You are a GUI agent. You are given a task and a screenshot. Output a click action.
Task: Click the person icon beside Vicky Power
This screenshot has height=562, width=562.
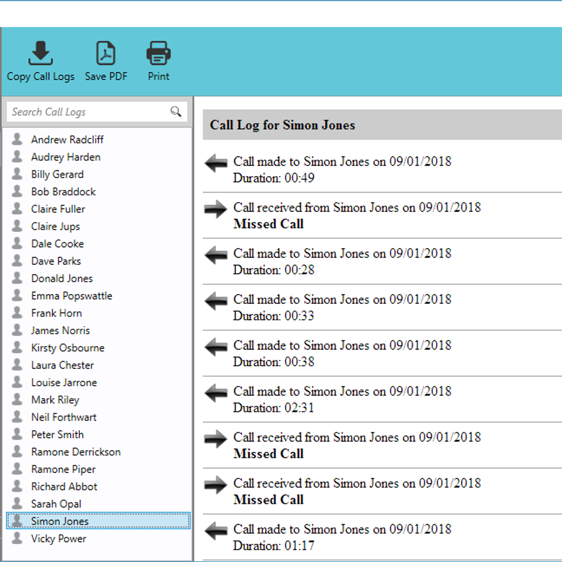pos(17,538)
